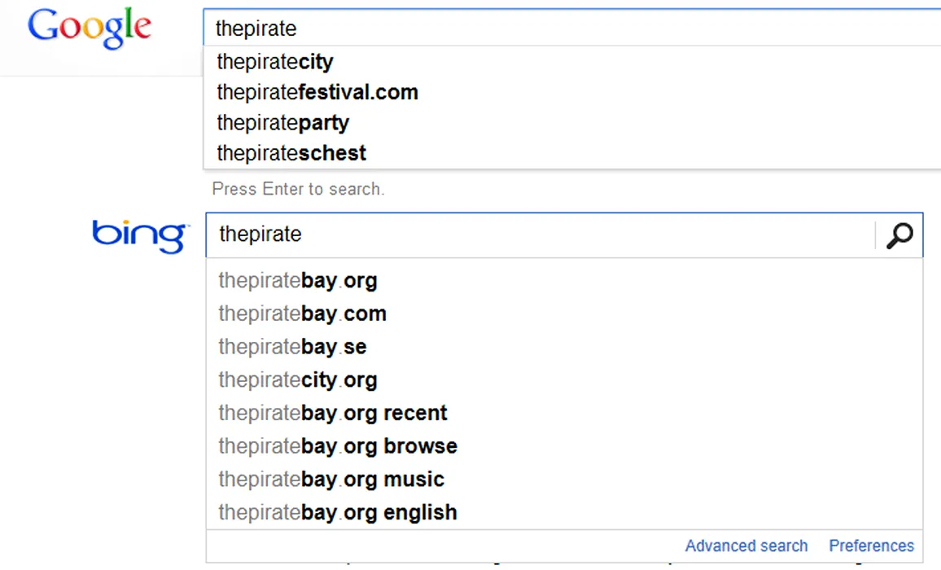Viewport: 941px width, 570px height.
Task: Click inside the Google search box
Action: 570,28
